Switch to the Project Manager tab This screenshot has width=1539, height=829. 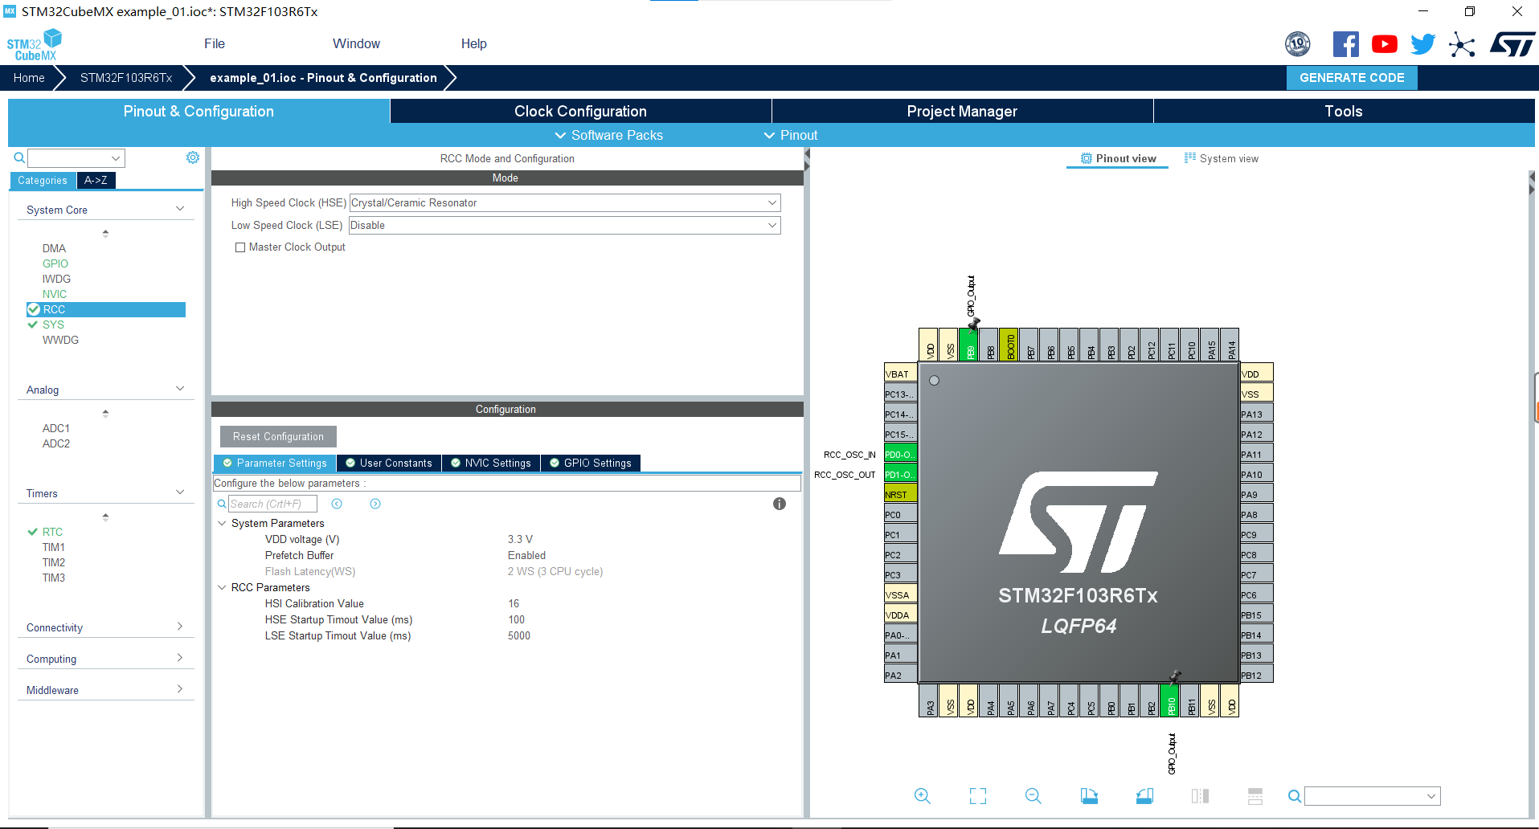(962, 111)
